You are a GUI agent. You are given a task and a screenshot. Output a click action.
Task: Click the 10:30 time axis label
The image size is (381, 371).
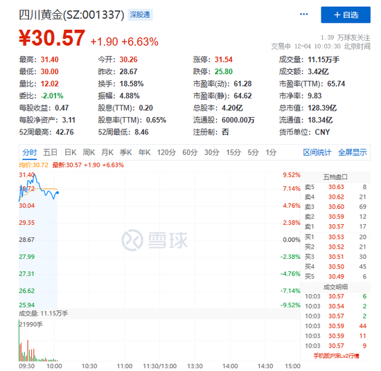[89, 366]
